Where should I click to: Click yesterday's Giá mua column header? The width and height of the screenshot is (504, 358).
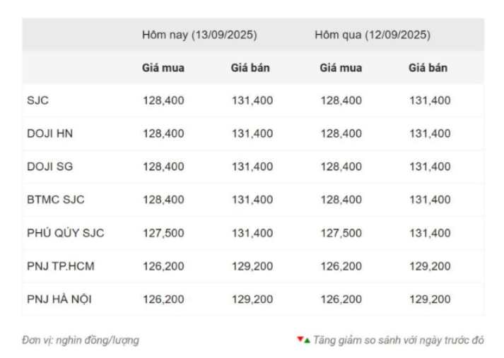(x=341, y=68)
